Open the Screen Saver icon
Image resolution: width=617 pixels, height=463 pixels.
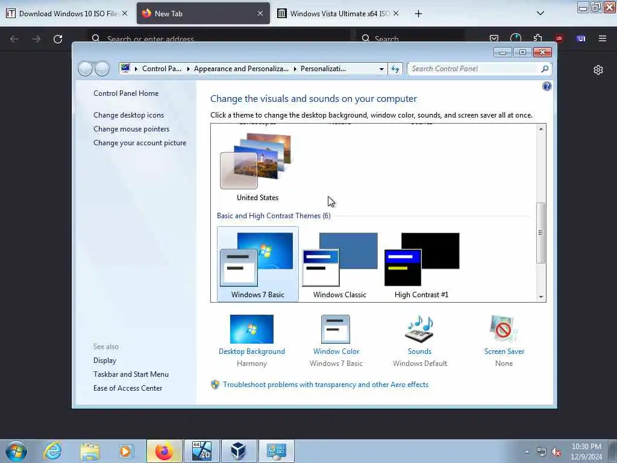pyautogui.click(x=503, y=329)
